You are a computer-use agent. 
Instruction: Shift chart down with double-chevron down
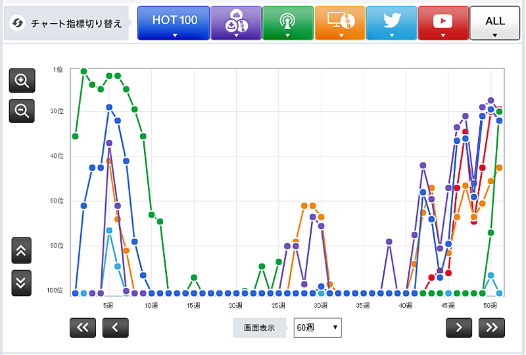[x=22, y=283]
